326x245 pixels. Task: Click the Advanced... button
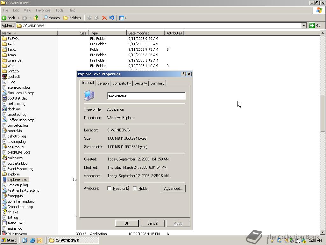[174, 189]
